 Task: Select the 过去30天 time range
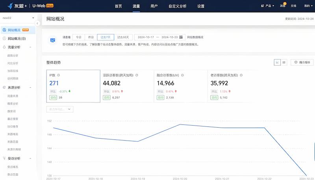(x=123, y=37)
